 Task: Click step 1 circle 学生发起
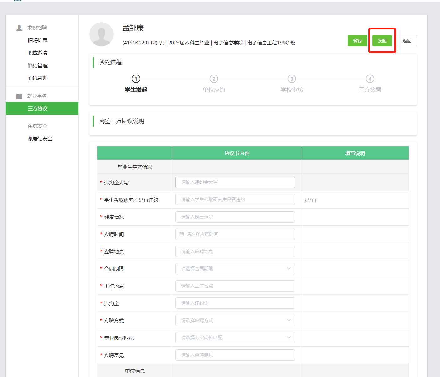click(x=136, y=79)
